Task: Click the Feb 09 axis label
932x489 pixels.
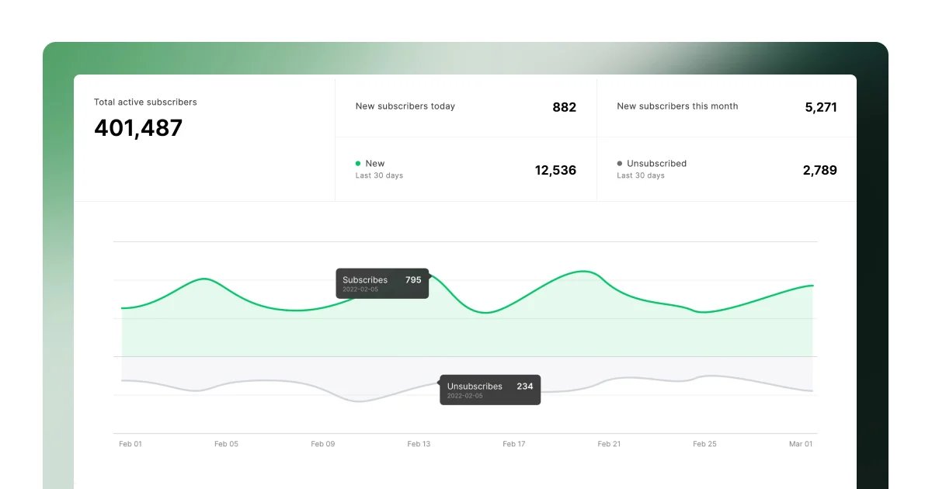Action: click(x=322, y=444)
